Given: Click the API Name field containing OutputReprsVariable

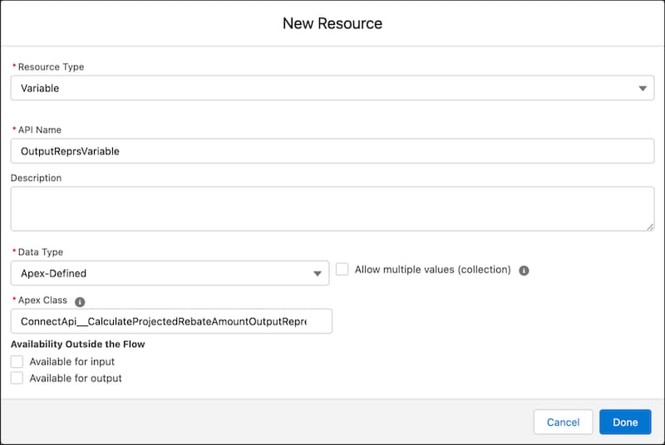Looking at the screenshot, I should 332,151.
